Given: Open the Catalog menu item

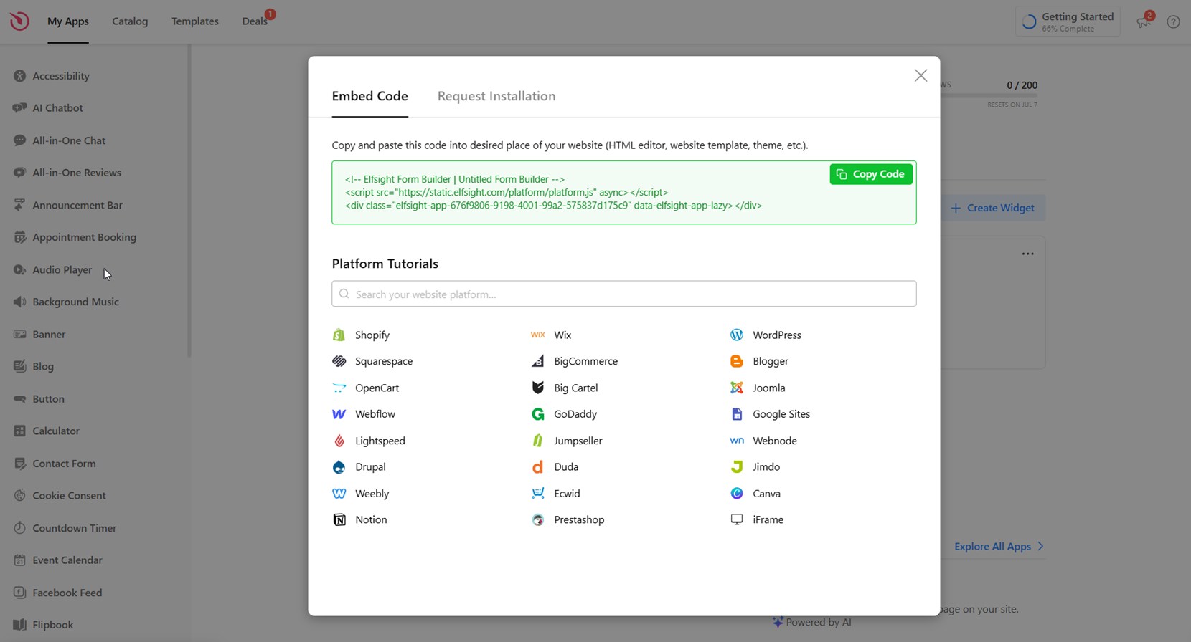Looking at the screenshot, I should click(130, 21).
